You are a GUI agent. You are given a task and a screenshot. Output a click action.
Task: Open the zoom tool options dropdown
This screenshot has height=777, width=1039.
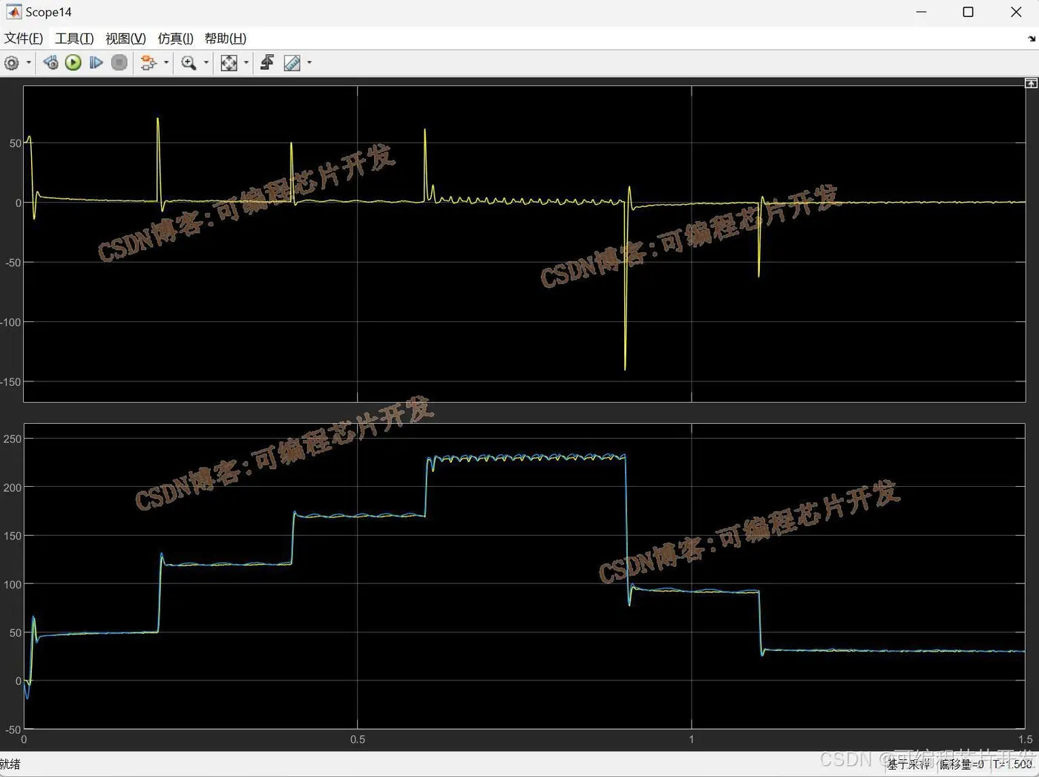point(206,63)
